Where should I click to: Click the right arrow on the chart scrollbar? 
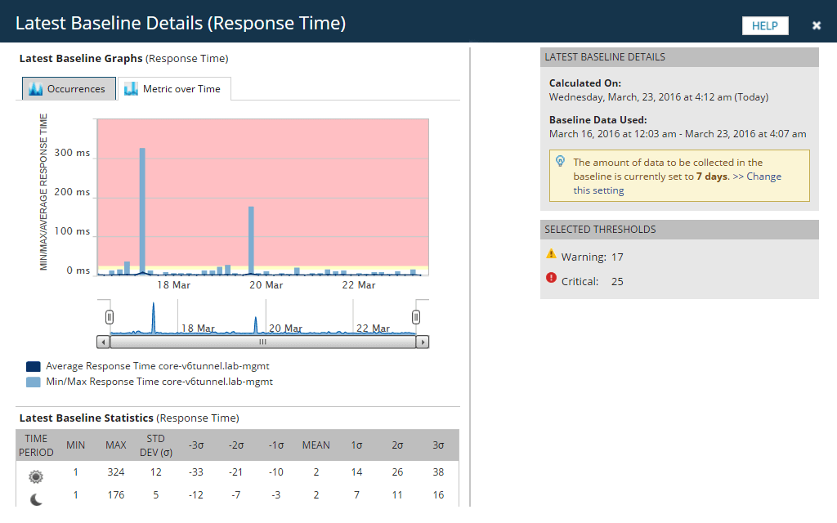click(x=424, y=341)
